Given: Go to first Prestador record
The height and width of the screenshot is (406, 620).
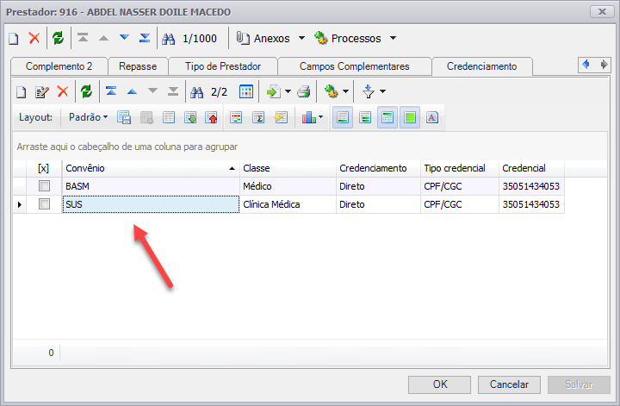Looking at the screenshot, I should (x=83, y=38).
